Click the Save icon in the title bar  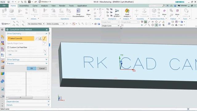8,2
